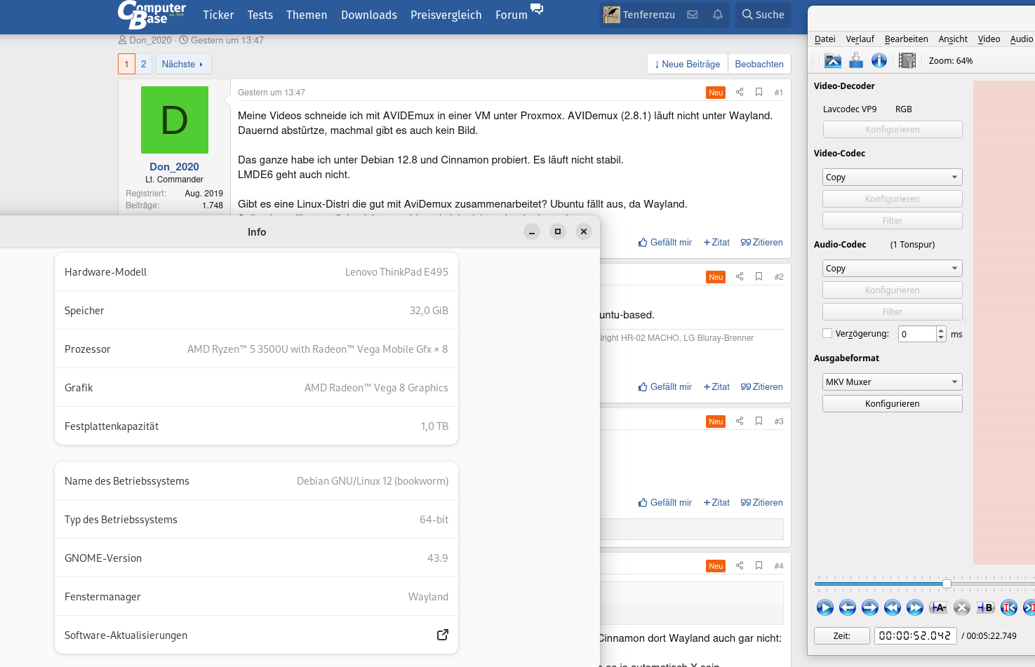Start playback with the play button

(825, 607)
